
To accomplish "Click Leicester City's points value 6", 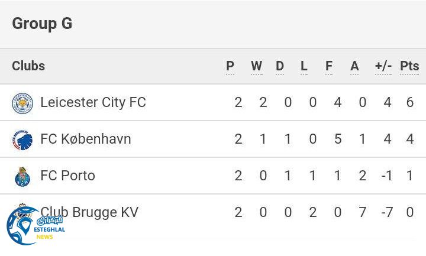I will pos(410,102).
